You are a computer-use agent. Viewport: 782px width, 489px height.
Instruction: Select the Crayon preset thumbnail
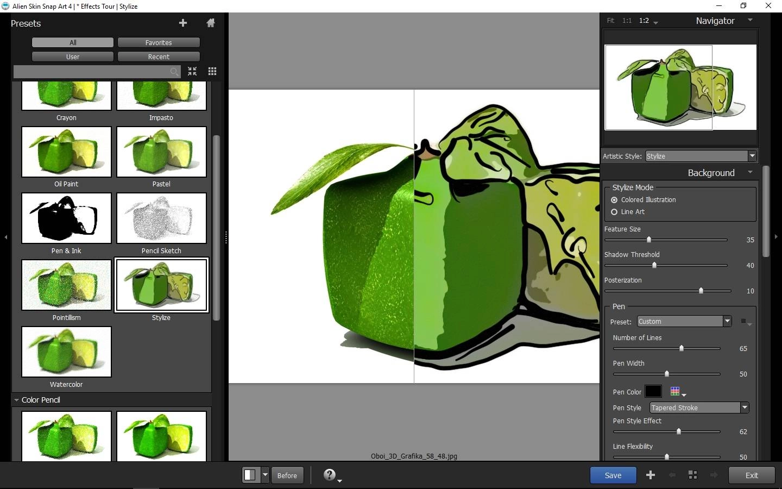pos(66,96)
